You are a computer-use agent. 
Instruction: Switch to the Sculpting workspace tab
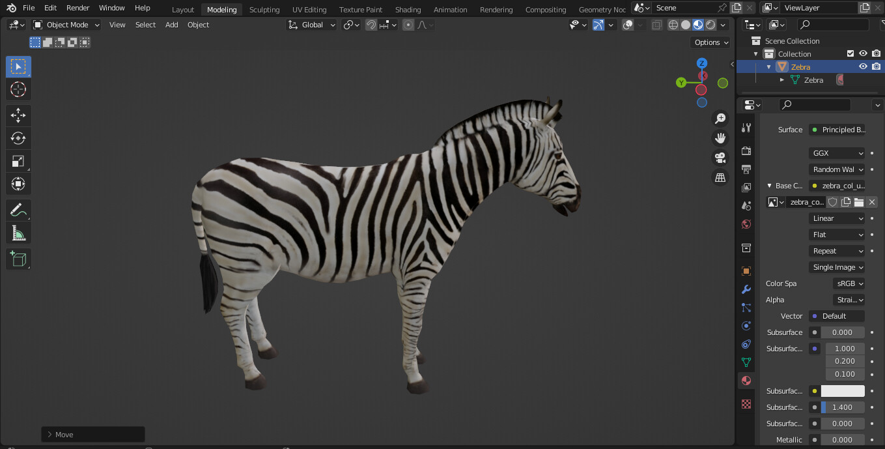pyautogui.click(x=264, y=9)
